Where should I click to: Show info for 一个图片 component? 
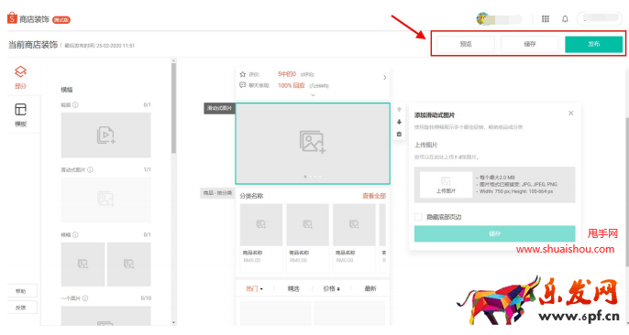pyautogui.click(x=85, y=298)
